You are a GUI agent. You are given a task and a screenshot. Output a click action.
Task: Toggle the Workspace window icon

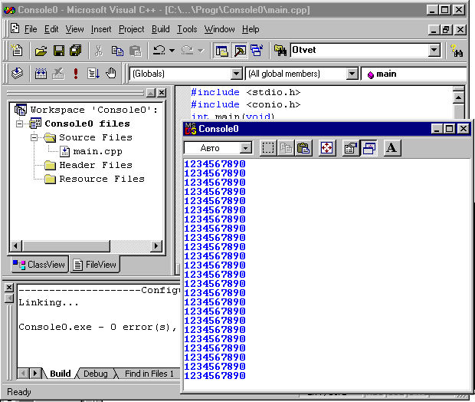(221, 51)
